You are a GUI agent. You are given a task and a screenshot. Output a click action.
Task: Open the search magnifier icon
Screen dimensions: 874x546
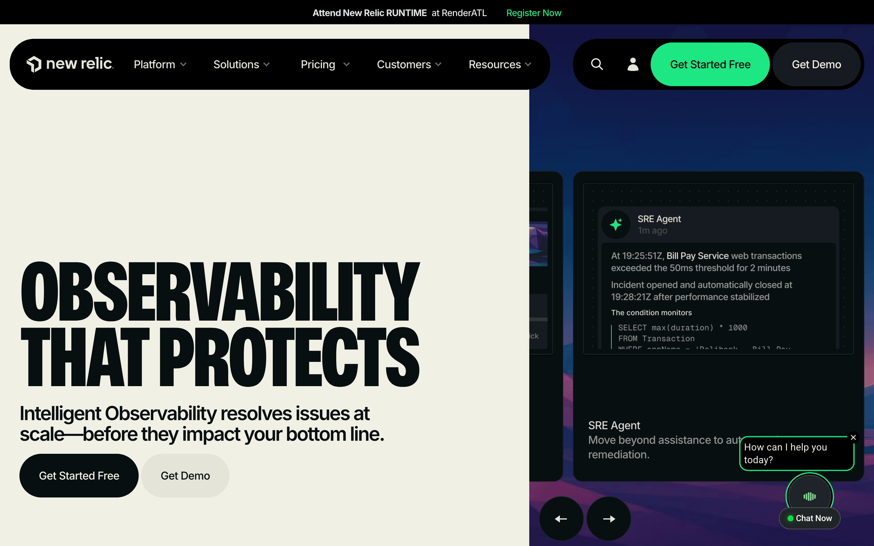click(597, 64)
